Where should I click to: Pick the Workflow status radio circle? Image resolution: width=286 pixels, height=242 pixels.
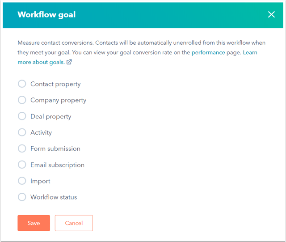click(22, 197)
